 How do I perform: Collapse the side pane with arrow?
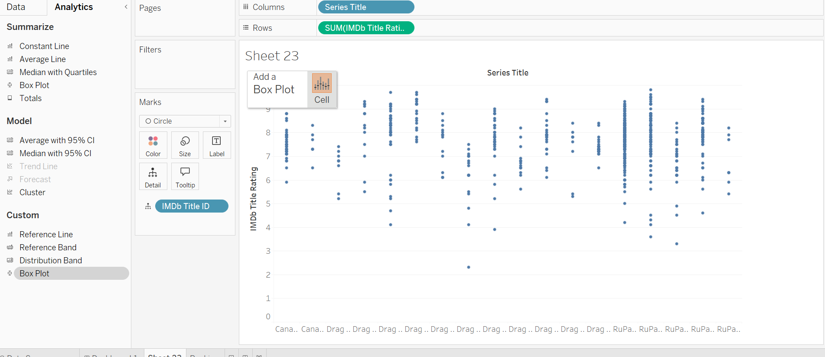[126, 7]
